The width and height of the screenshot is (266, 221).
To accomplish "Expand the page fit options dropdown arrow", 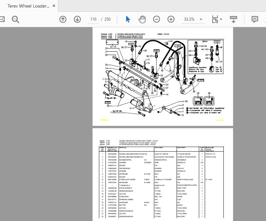I will pos(221,19).
